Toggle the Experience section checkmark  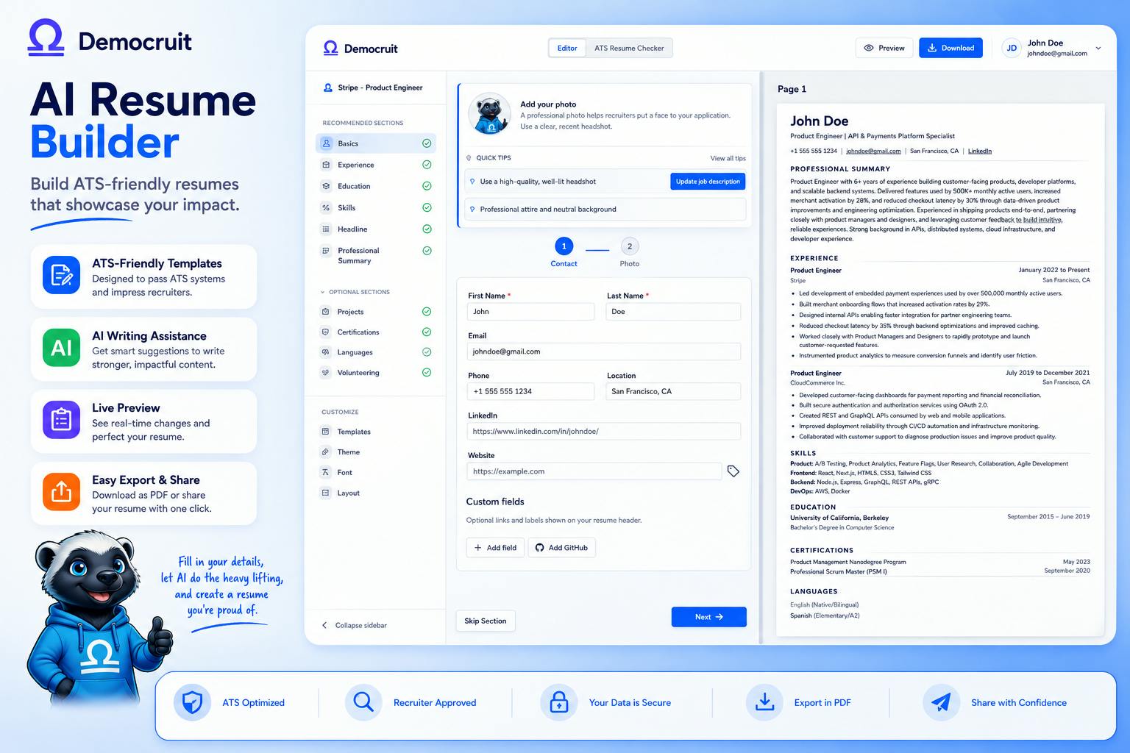427,165
